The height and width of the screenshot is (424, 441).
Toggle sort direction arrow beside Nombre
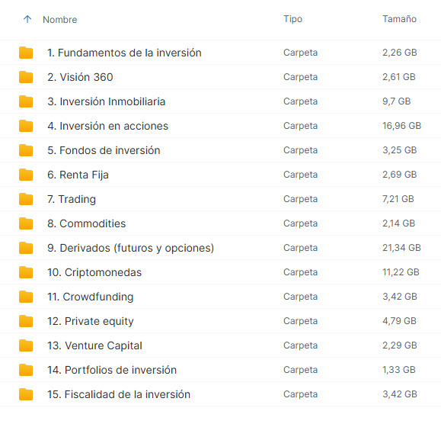(27, 19)
